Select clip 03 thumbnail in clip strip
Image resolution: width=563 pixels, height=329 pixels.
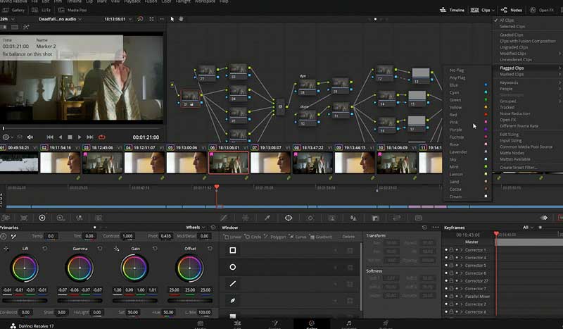[103, 163]
